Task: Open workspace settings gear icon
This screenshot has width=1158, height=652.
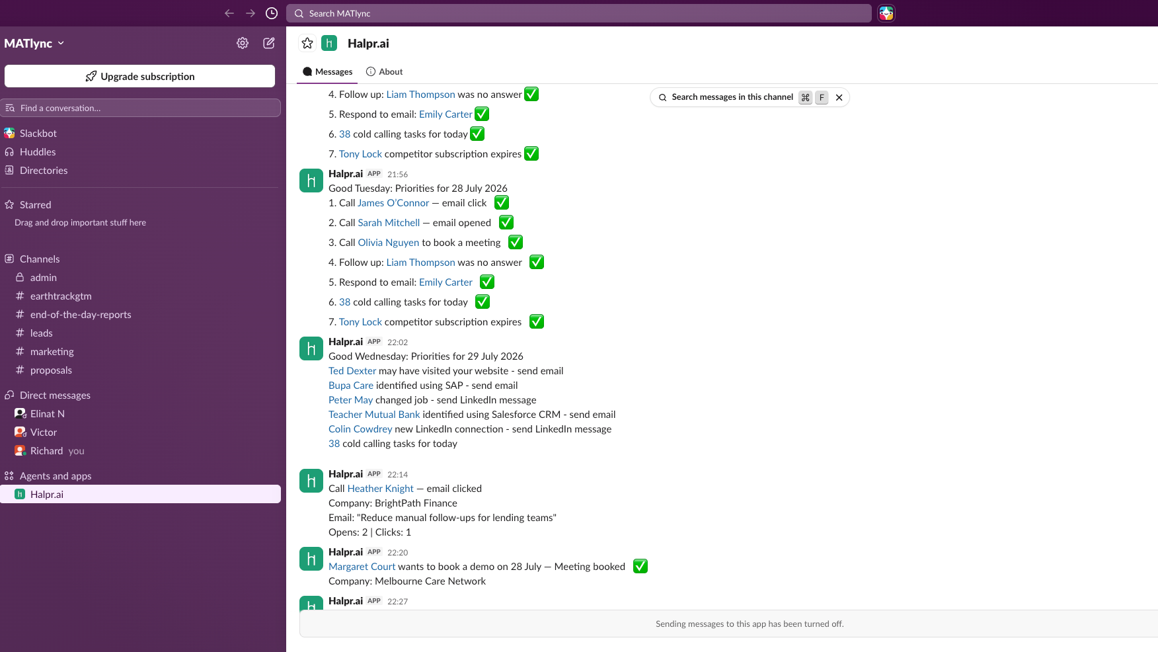Action: [x=243, y=43]
